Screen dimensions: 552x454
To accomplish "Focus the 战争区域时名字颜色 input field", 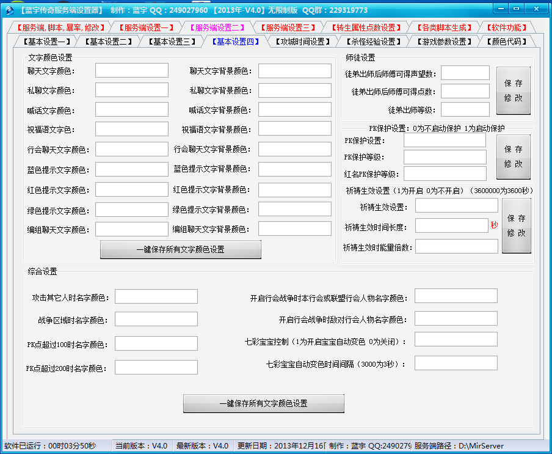I will (156, 320).
